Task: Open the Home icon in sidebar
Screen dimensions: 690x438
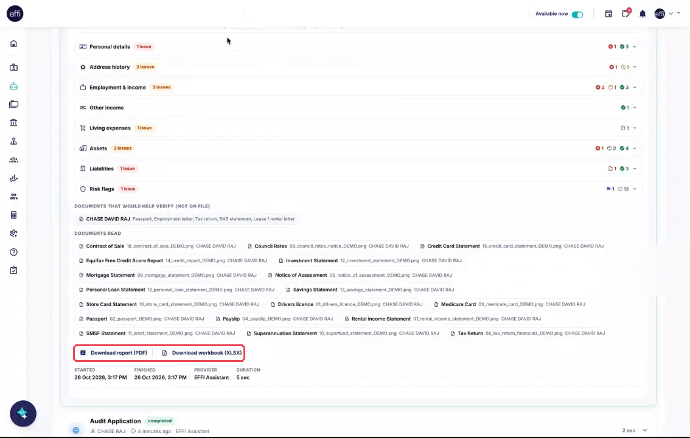Action: click(13, 44)
